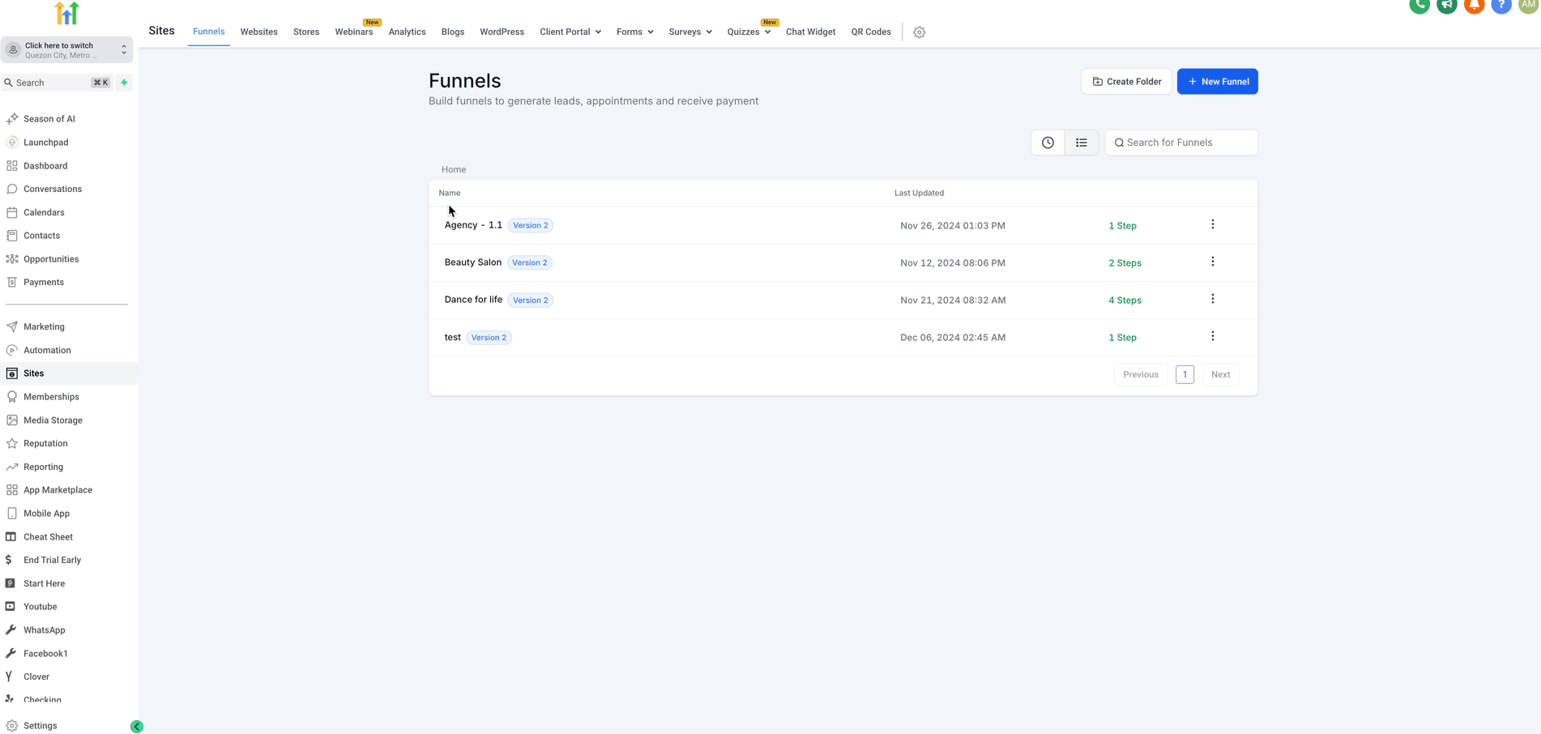Open the recent history clock icon view
The image size is (1541, 734).
1048,143
